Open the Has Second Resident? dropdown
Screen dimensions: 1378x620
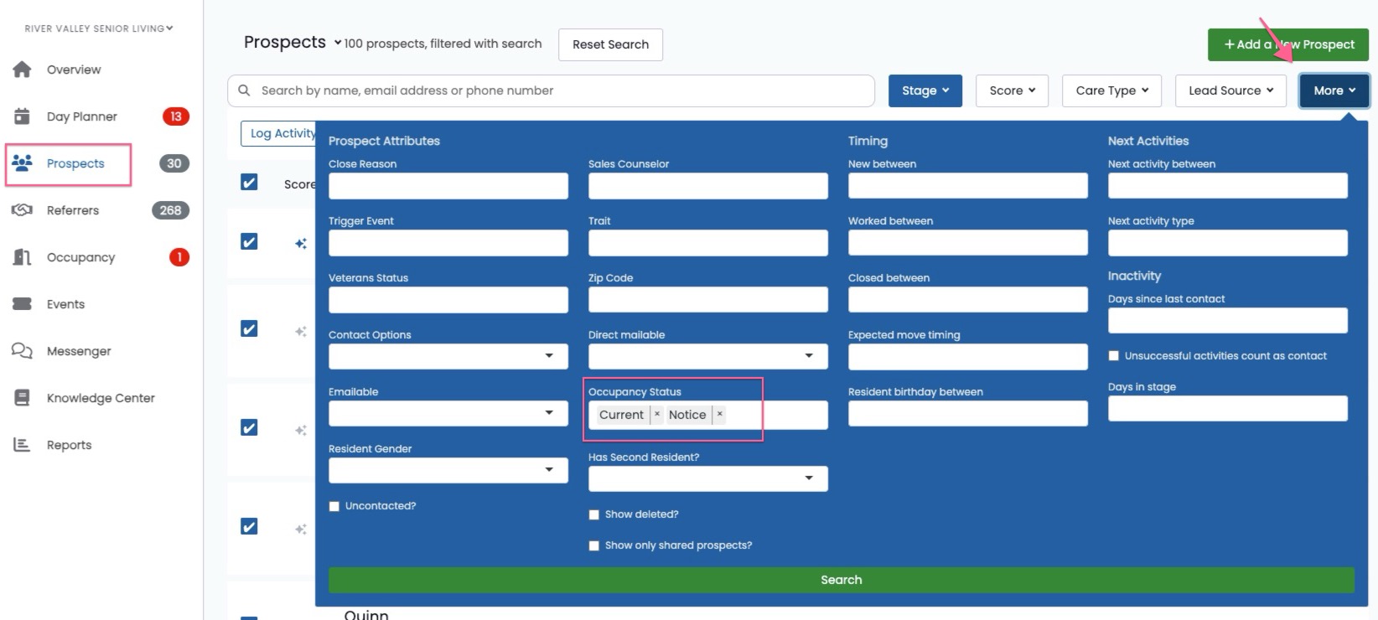pos(708,478)
